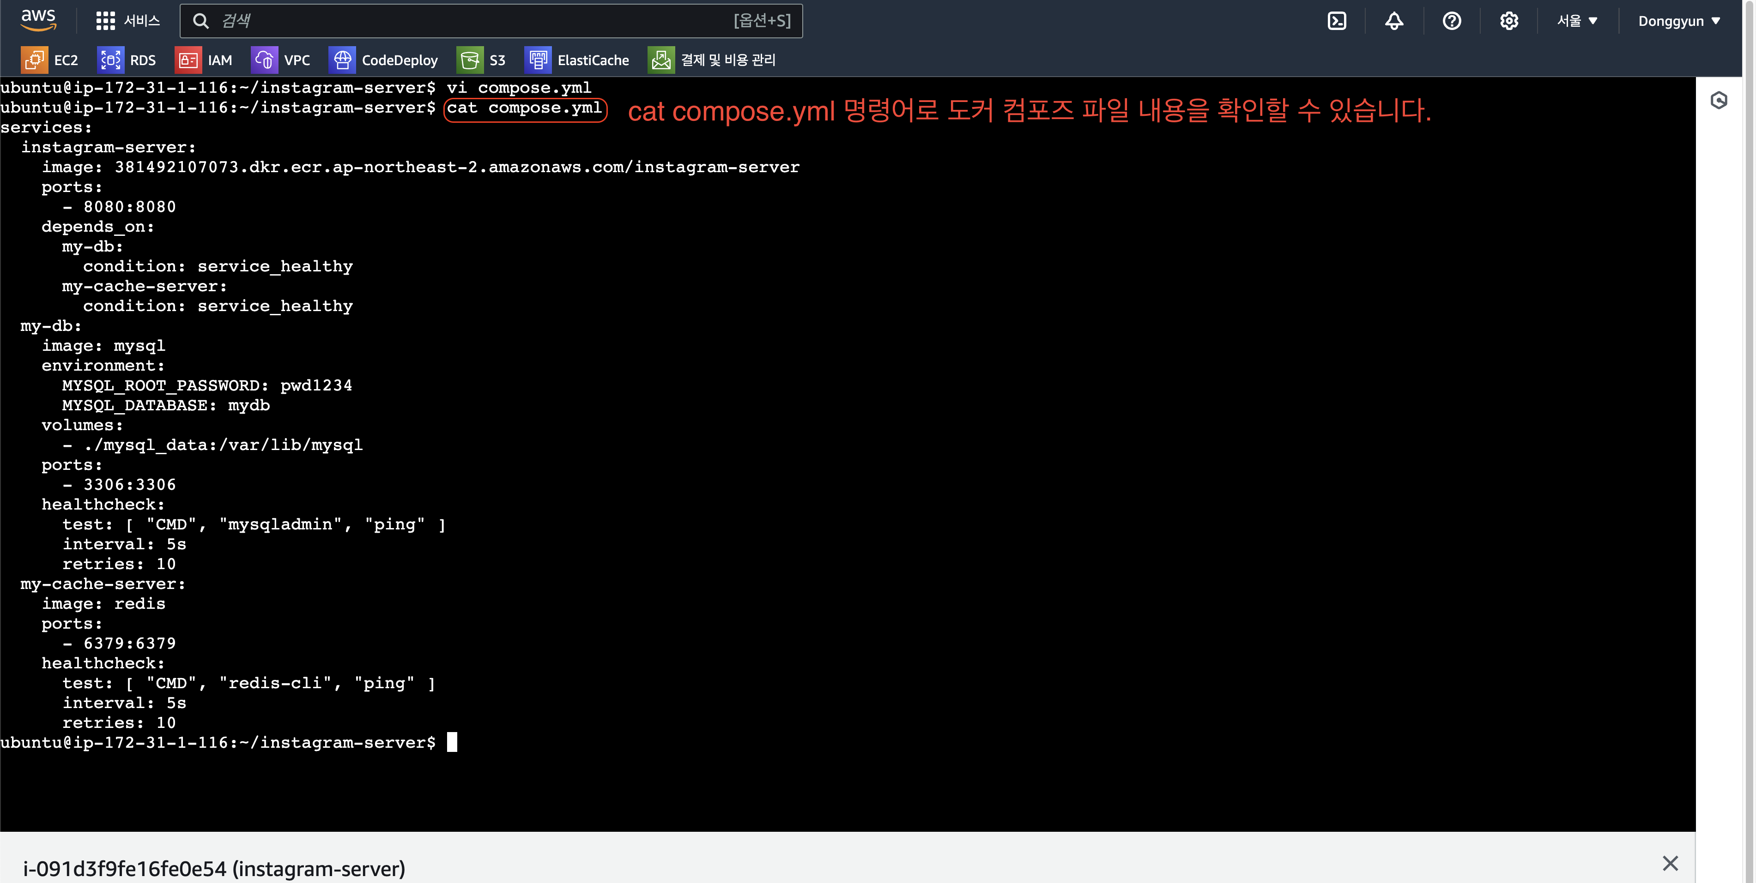This screenshot has height=883, width=1756.
Task: Expand the Donggyun account dropdown
Action: click(1678, 21)
